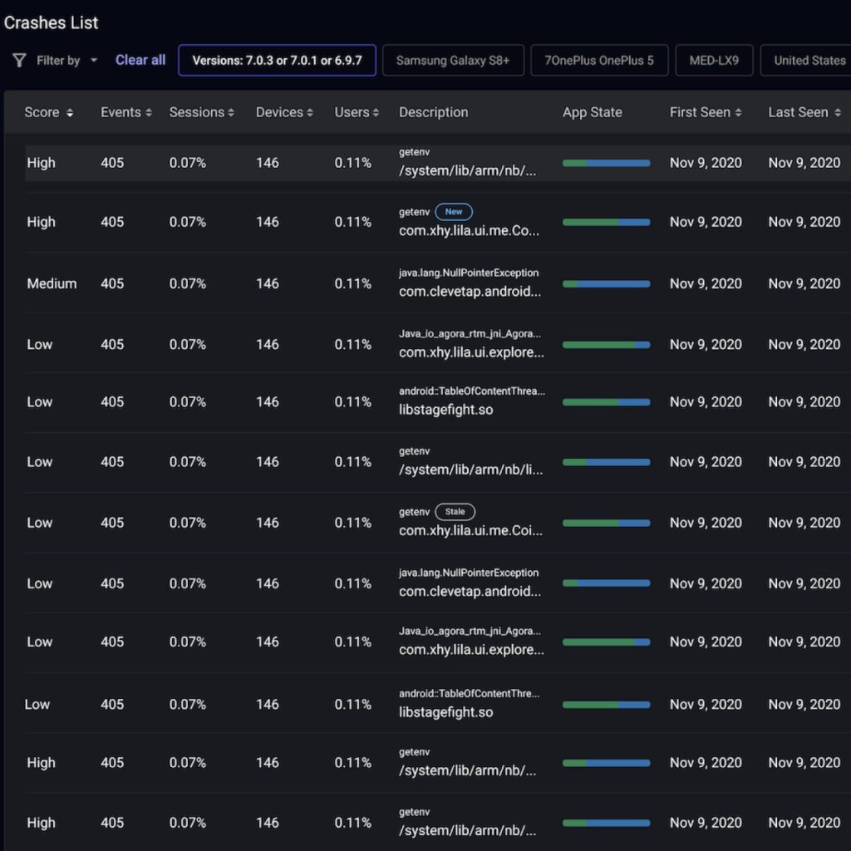Toggle the Samsung Galaxy S8+ filter chip
Image resolution: width=851 pixels, height=851 pixels.
tap(453, 60)
